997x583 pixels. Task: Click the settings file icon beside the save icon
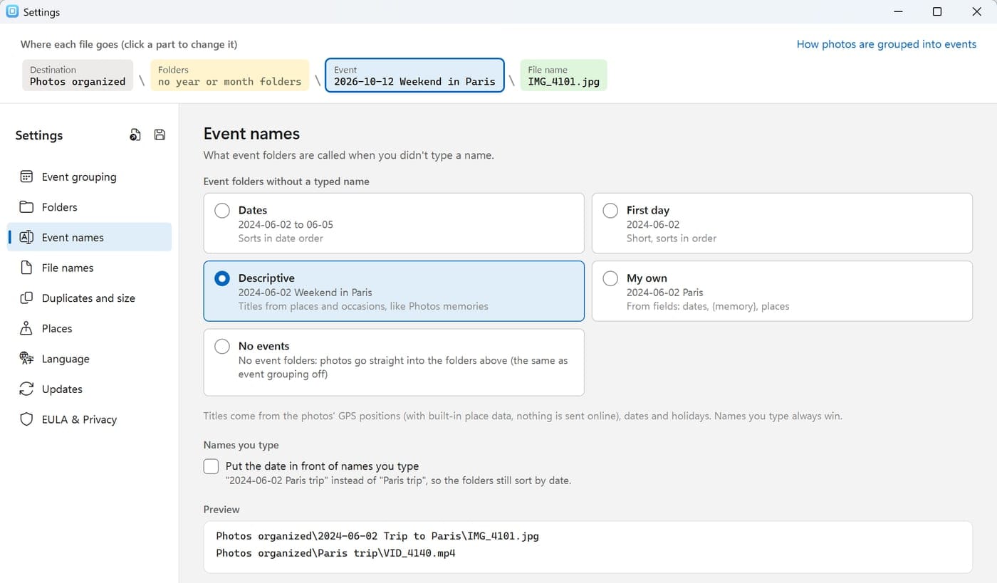coord(135,135)
